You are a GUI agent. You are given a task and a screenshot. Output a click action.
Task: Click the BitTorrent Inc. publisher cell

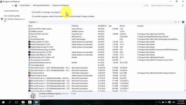point(77,37)
